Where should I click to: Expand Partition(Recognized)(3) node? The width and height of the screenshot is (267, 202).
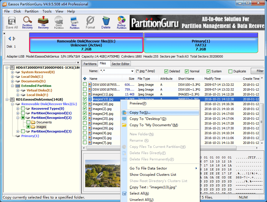point(18,132)
